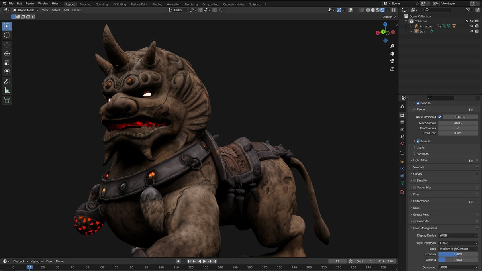Adjust the Exposure slider
The height and width of the screenshot is (271, 482).
click(x=458, y=254)
